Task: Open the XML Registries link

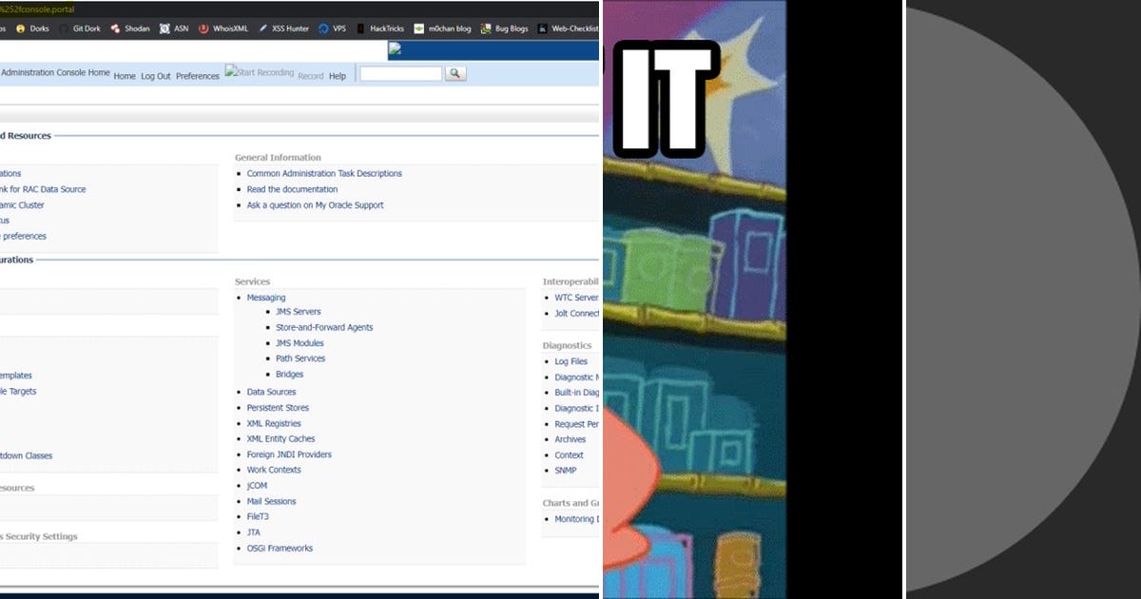Action: (x=274, y=423)
